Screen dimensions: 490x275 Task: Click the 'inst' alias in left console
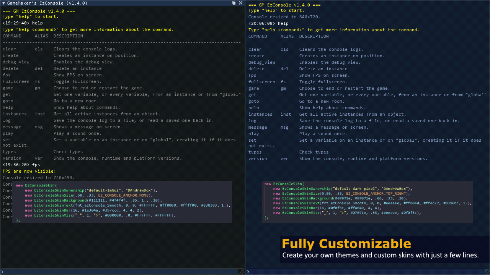coord(40,114)
